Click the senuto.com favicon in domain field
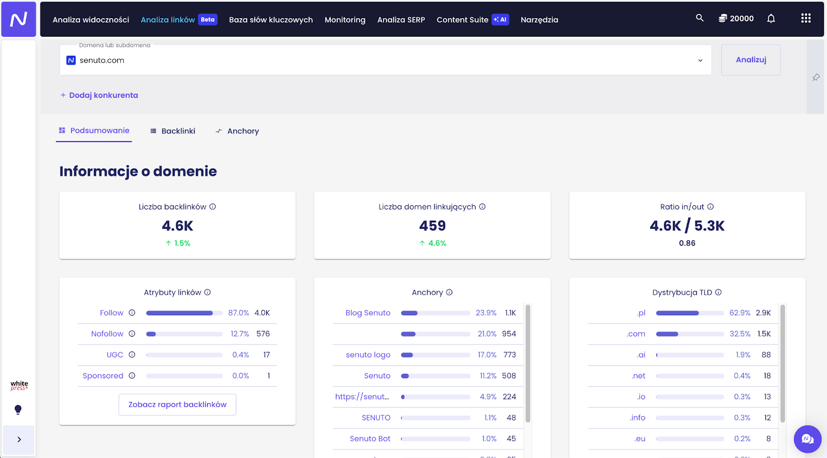Screen dimensions: 827x458 click(x=71, y=60)
